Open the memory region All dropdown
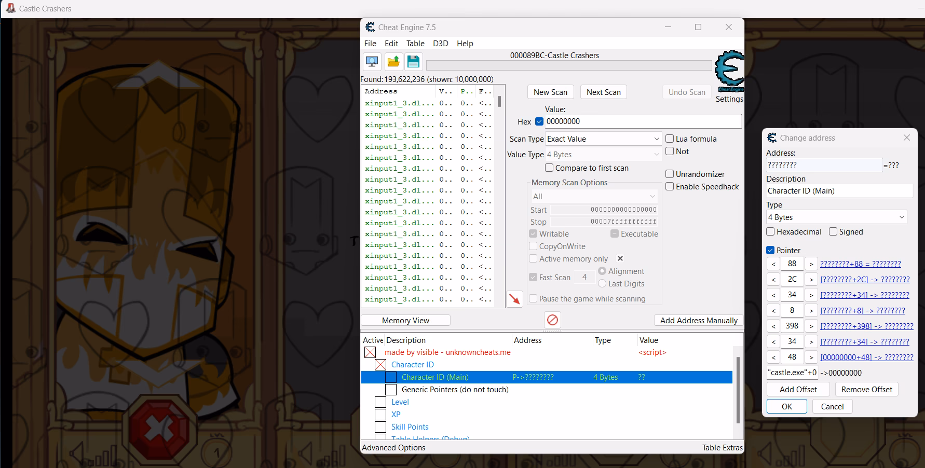The width and height of the screenshot is (925, 468). point(593,196)
